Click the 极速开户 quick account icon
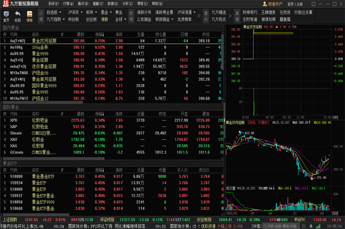This screenshot has height=229, width=345. tap(264, 4)
